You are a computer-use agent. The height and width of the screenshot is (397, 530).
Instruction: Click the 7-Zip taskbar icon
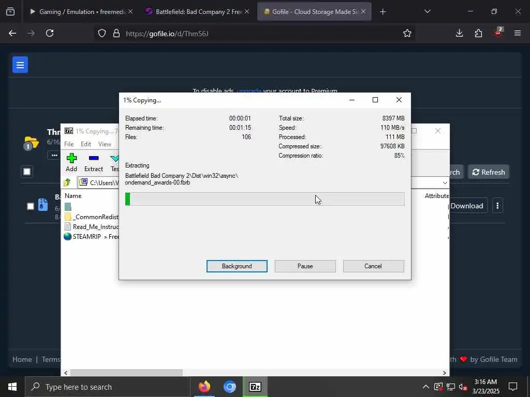(255, 387)
